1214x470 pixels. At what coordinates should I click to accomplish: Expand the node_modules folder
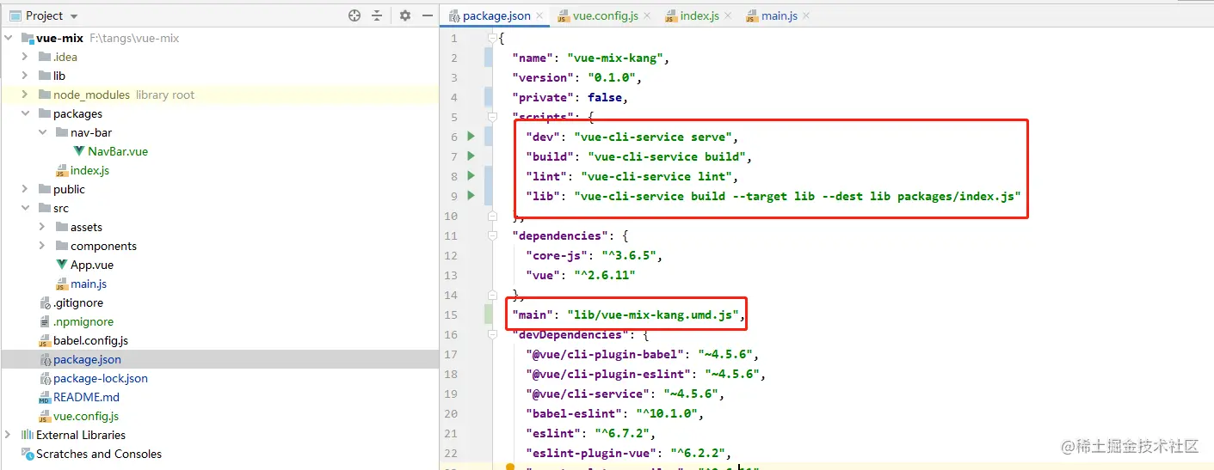(26, 95)
